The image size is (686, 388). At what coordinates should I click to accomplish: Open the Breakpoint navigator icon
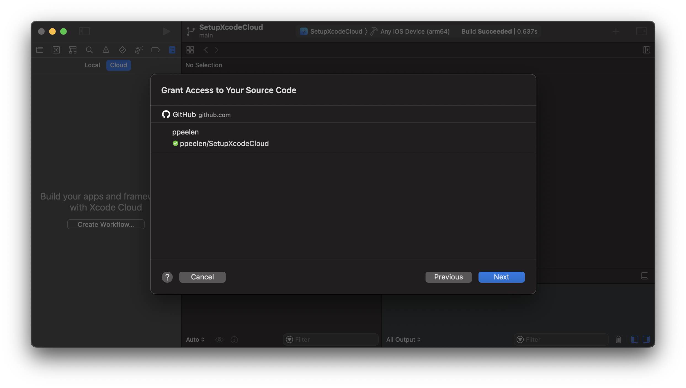(156, 50)
